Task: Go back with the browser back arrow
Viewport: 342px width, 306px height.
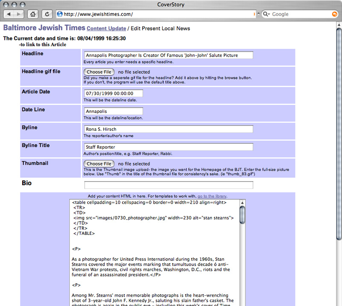Action: coord(9,14)
